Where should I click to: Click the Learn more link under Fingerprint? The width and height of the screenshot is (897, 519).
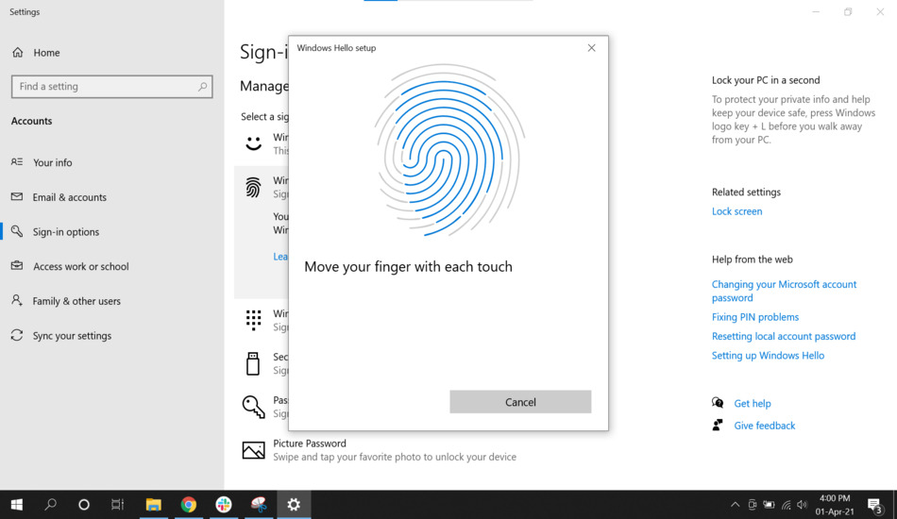click(x=280, y=257)
